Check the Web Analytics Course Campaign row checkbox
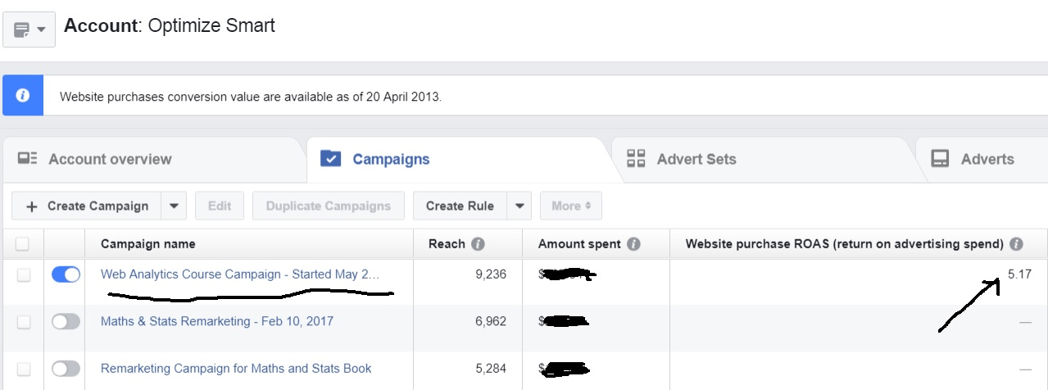1048x390 pixels. click(23, 275)
